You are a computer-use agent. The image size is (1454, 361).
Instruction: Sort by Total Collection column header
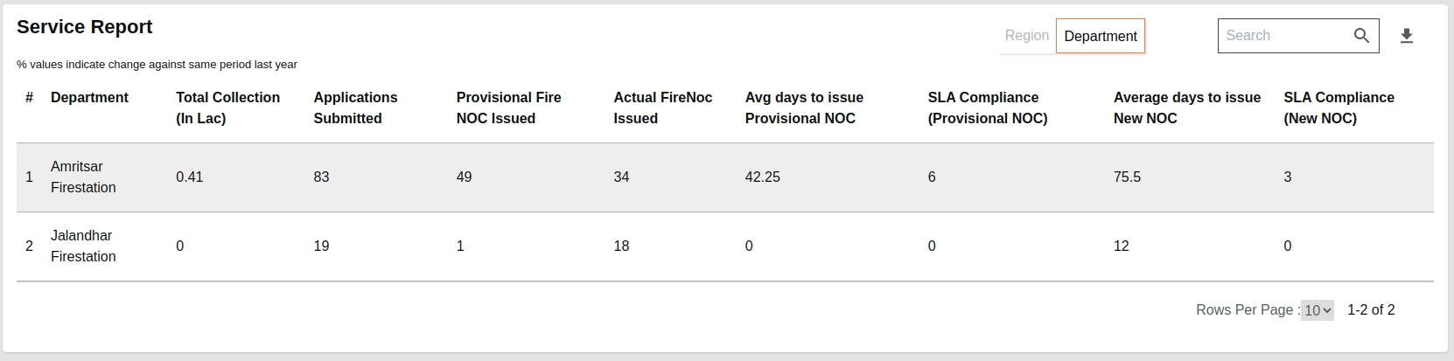pos(227,108)
